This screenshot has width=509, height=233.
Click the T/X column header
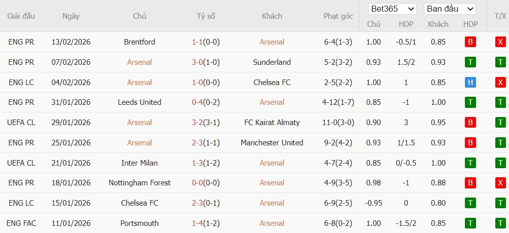pyautogui.click(x=500, y=16)
